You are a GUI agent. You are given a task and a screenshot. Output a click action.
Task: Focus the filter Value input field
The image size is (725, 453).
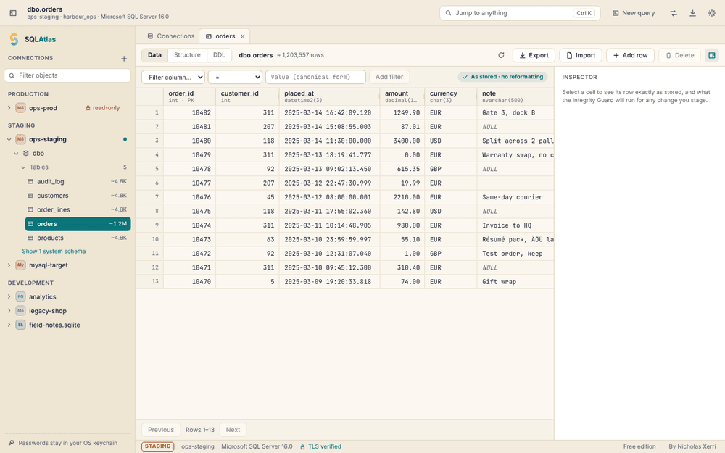click(x=315, y=77)
